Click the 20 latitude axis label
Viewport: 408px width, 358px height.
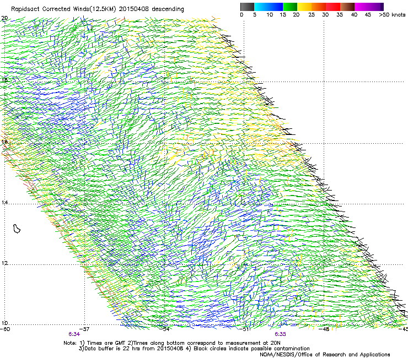[4, 18]
